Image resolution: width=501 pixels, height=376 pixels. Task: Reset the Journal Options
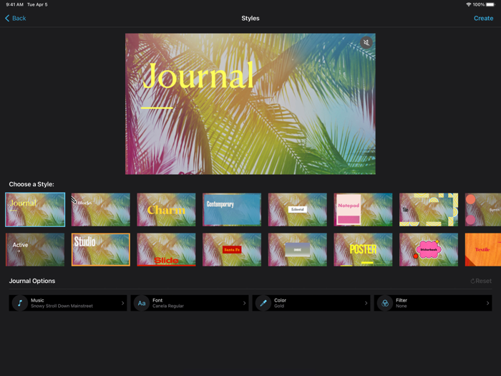[481, 281]
